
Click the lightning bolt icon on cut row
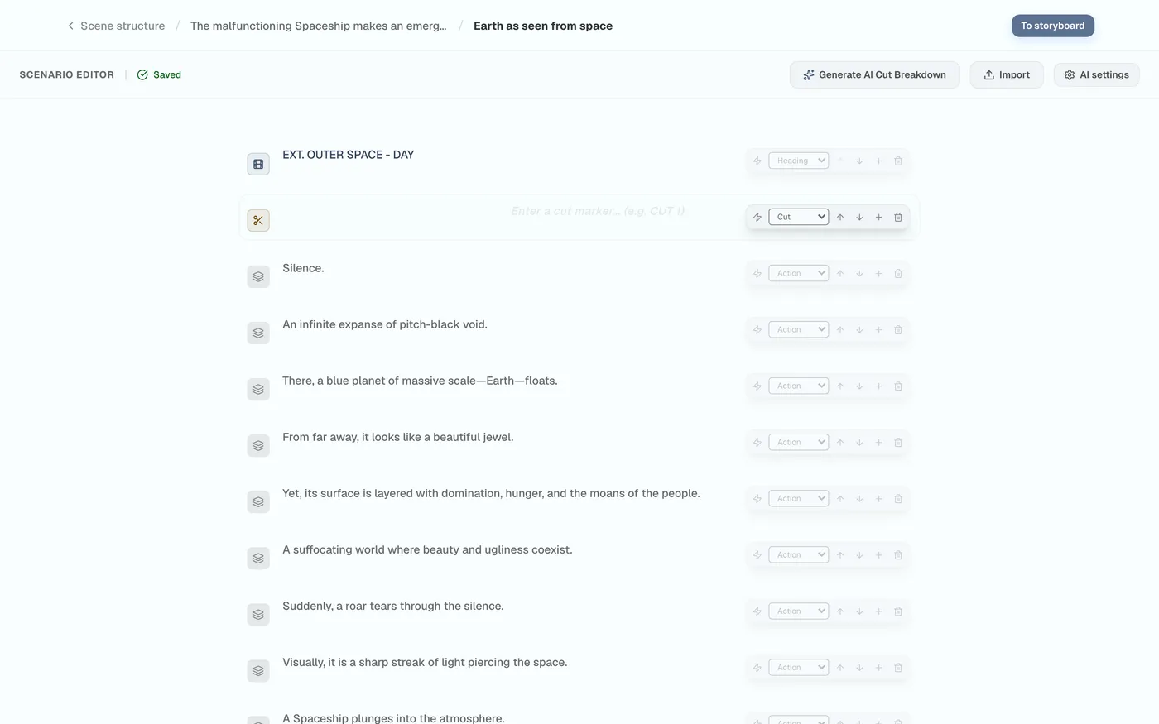coord(757,217)
